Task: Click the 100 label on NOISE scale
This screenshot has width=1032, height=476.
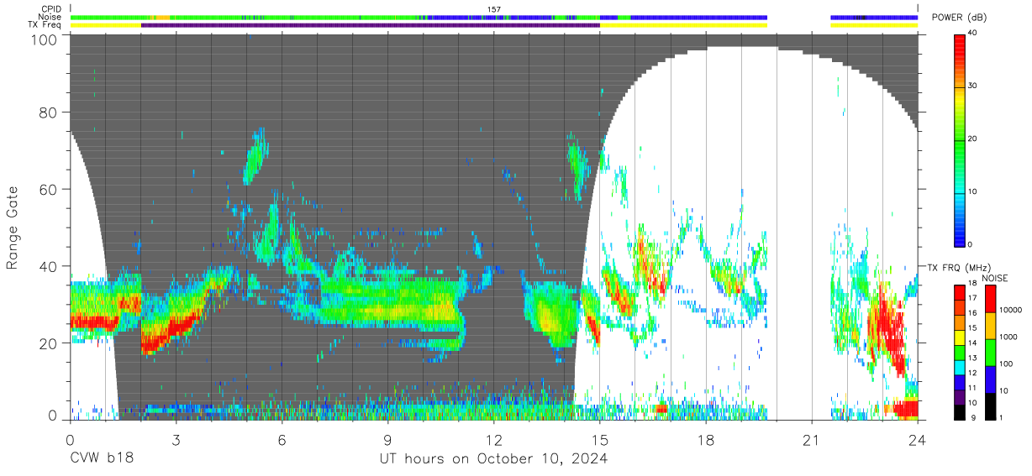Action: point(1007,364)
